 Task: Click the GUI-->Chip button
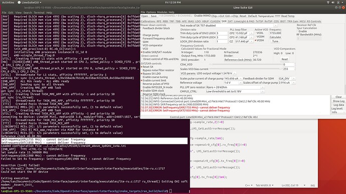point(232,16)
